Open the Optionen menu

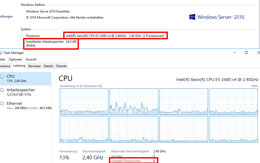click(x=15, y=59)
